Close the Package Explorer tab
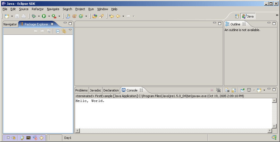 tap(52, 24)
